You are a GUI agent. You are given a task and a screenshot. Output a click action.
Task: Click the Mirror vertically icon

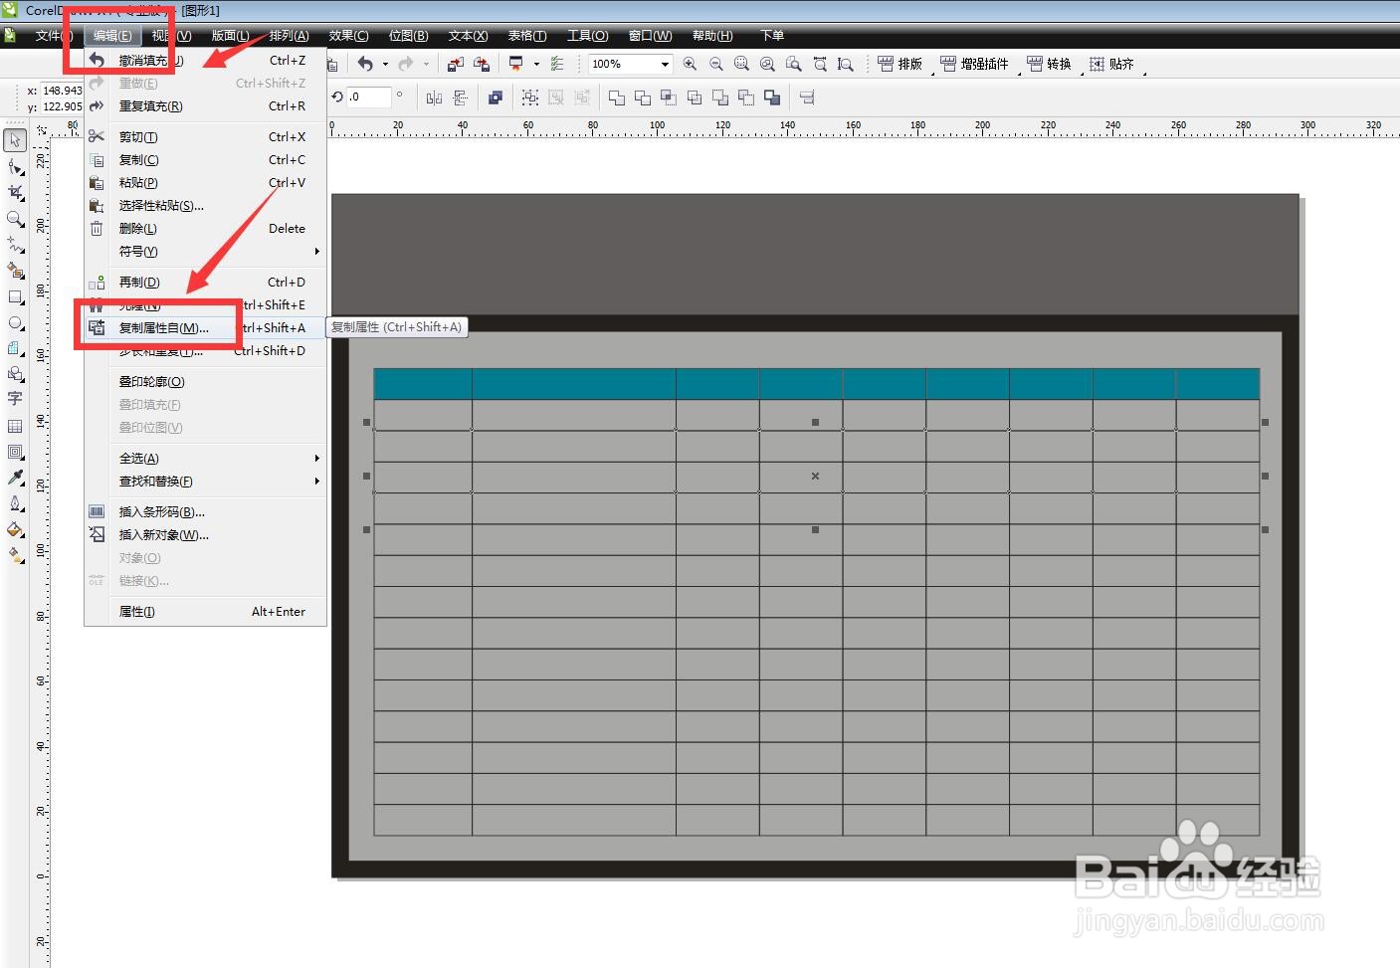pos(460,97)
